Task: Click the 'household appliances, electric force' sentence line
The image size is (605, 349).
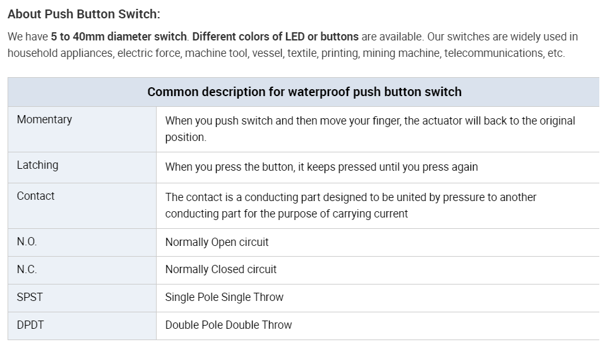Action: tap(286, 53)
